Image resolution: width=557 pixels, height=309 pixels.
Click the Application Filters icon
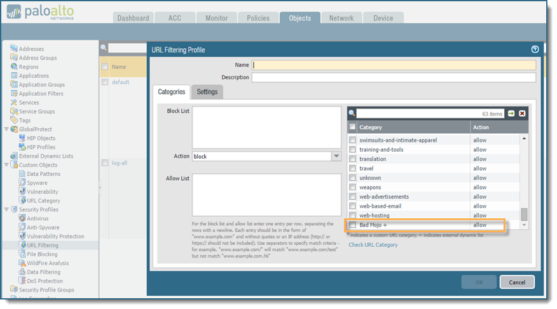coord(14,93)
